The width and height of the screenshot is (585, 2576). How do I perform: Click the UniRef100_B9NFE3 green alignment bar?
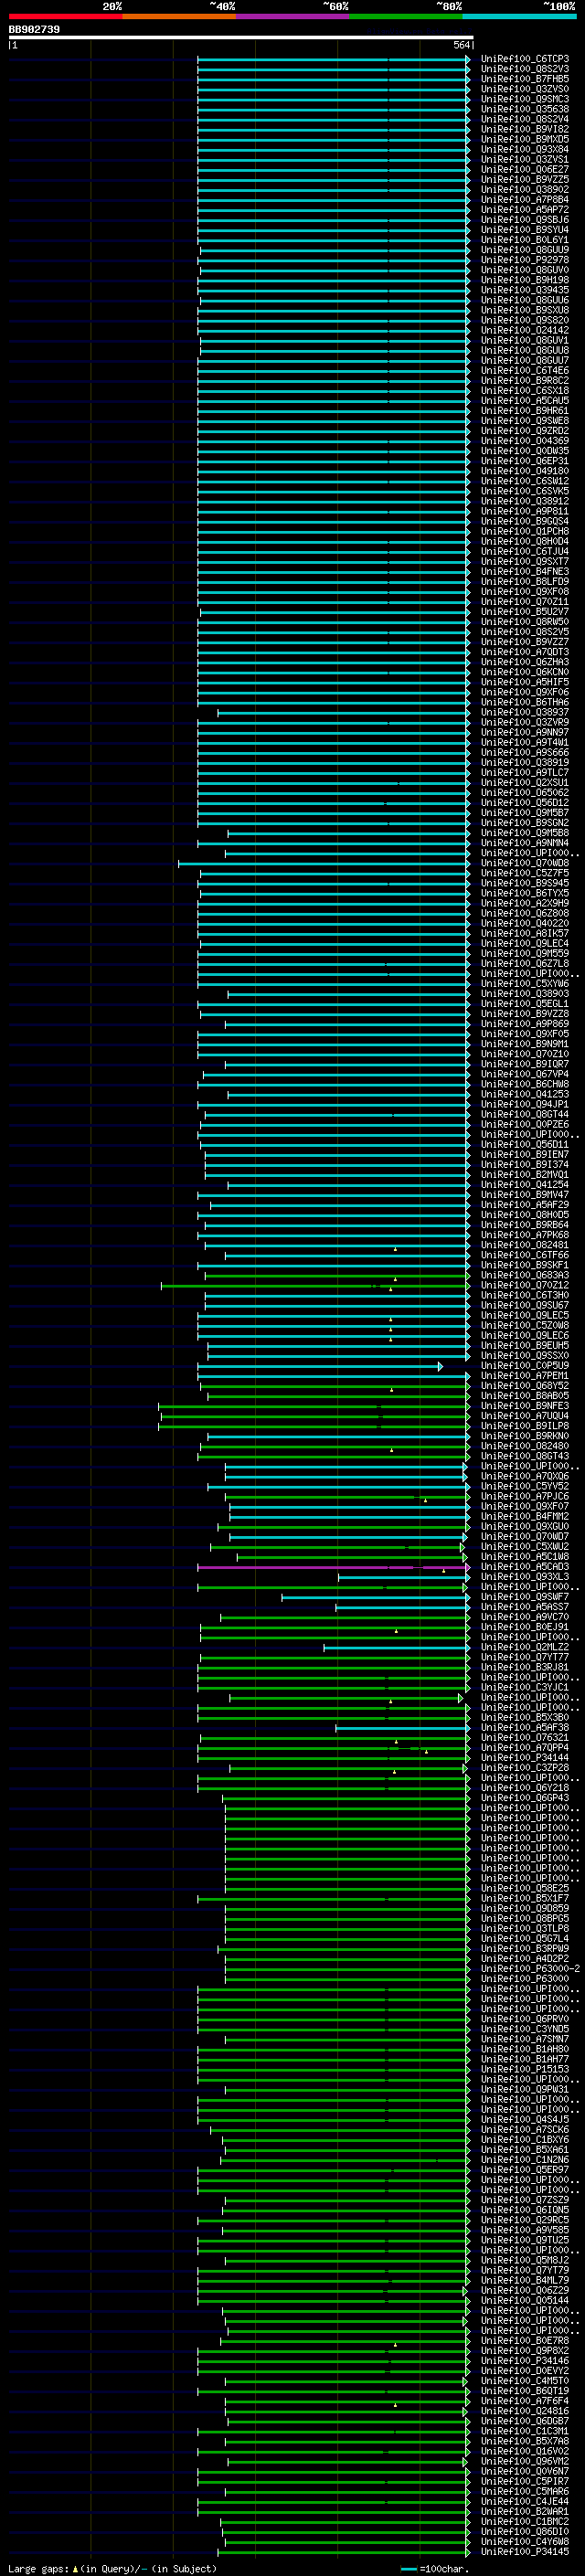pyautogui.click(x=314, y=1406)
